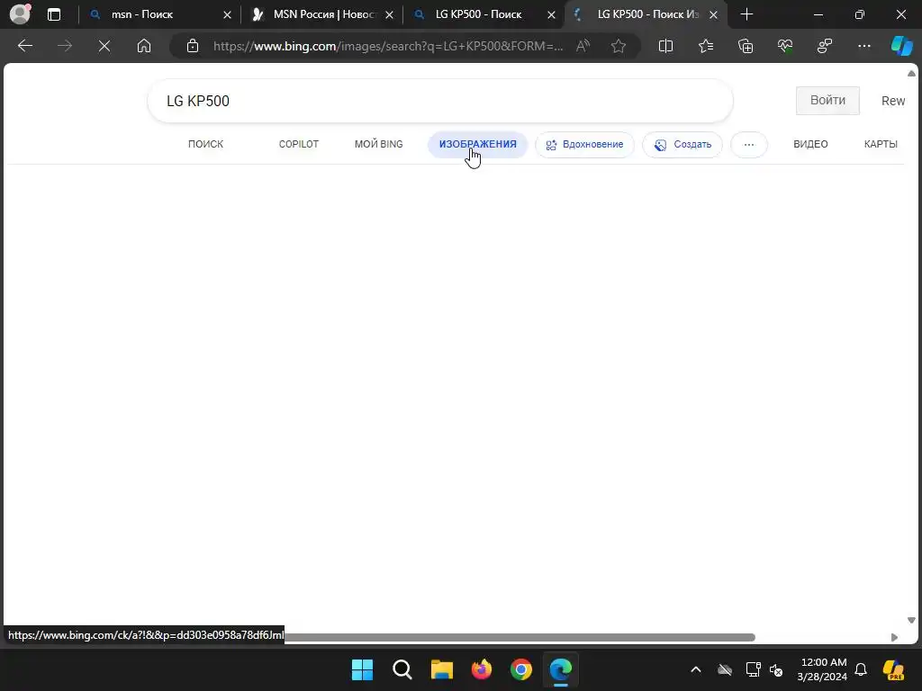Click the Edge taskbar icon
This screenshot has width=922, height=691.
561,669
